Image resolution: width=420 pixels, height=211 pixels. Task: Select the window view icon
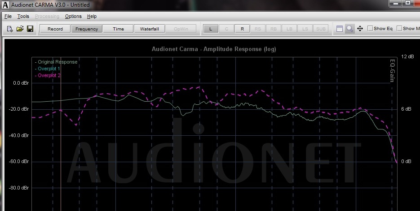pos(340,29)
